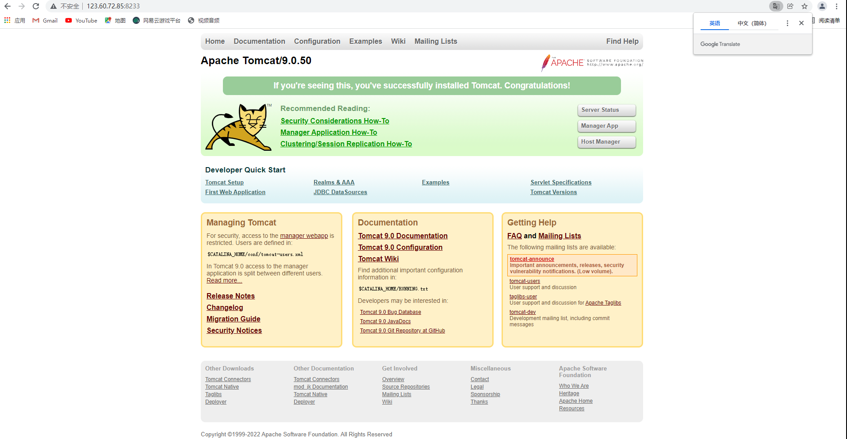The height and width of the screenshot is (439, 847).
Task: Open the Release Notes link
Action: (230, 296)
